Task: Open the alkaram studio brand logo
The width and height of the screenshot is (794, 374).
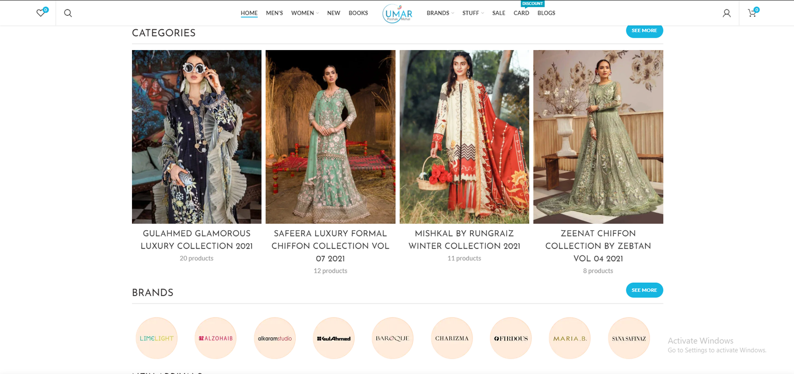Action: (x=275, y=338)
